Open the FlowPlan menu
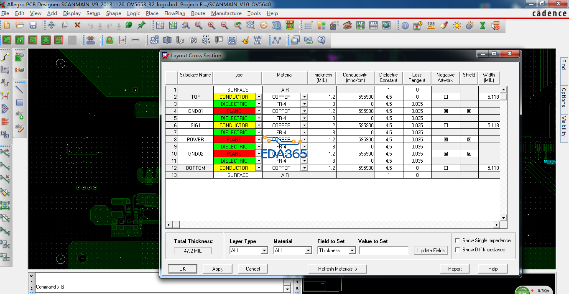 pyautogui.click(x=175, y=13)
